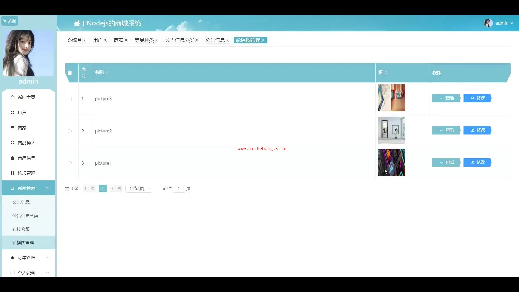Screen dimensions: 519x292
Task: Click the sort arrows on 名称 column
Action: tap(107, 72)
